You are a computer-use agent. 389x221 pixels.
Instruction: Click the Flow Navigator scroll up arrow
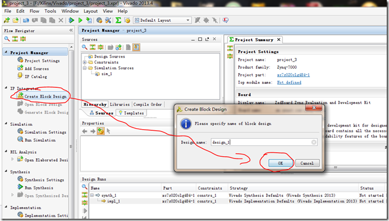[x=71, y=47]
